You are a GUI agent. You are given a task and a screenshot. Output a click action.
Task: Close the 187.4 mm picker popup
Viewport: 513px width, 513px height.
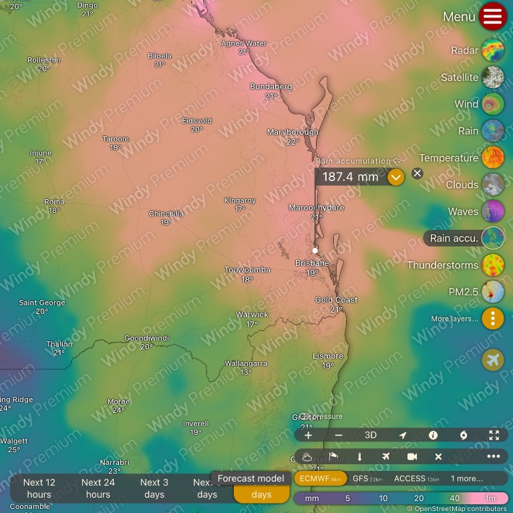click(x=417, y=173)
